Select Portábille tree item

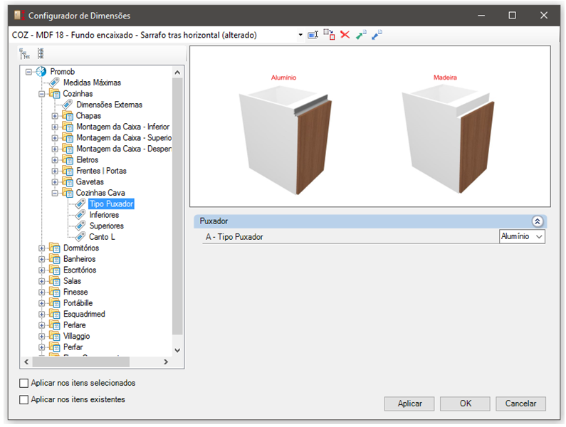pyautogui.click(x=78, y=303)
